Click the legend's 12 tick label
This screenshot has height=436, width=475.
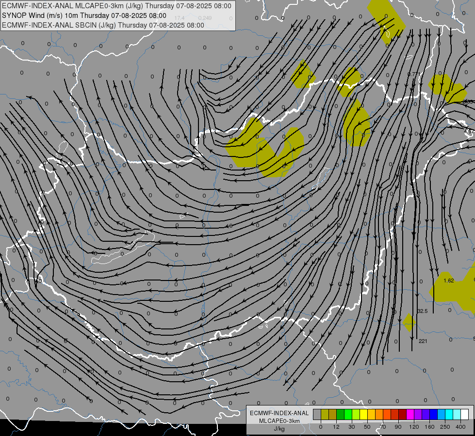[x=336, y=427]
